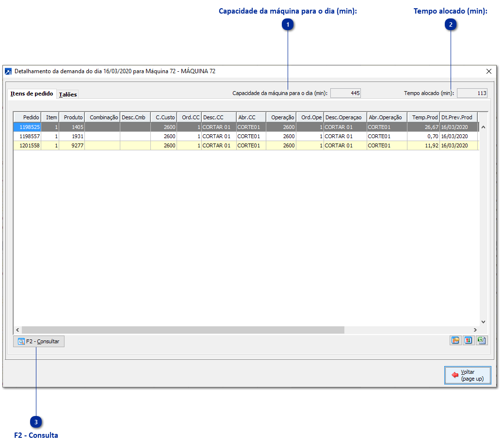The height and width of the screenshot is (448, 503).
Task: Click the horizontal scrollbar right arrow
Action: 475,330
